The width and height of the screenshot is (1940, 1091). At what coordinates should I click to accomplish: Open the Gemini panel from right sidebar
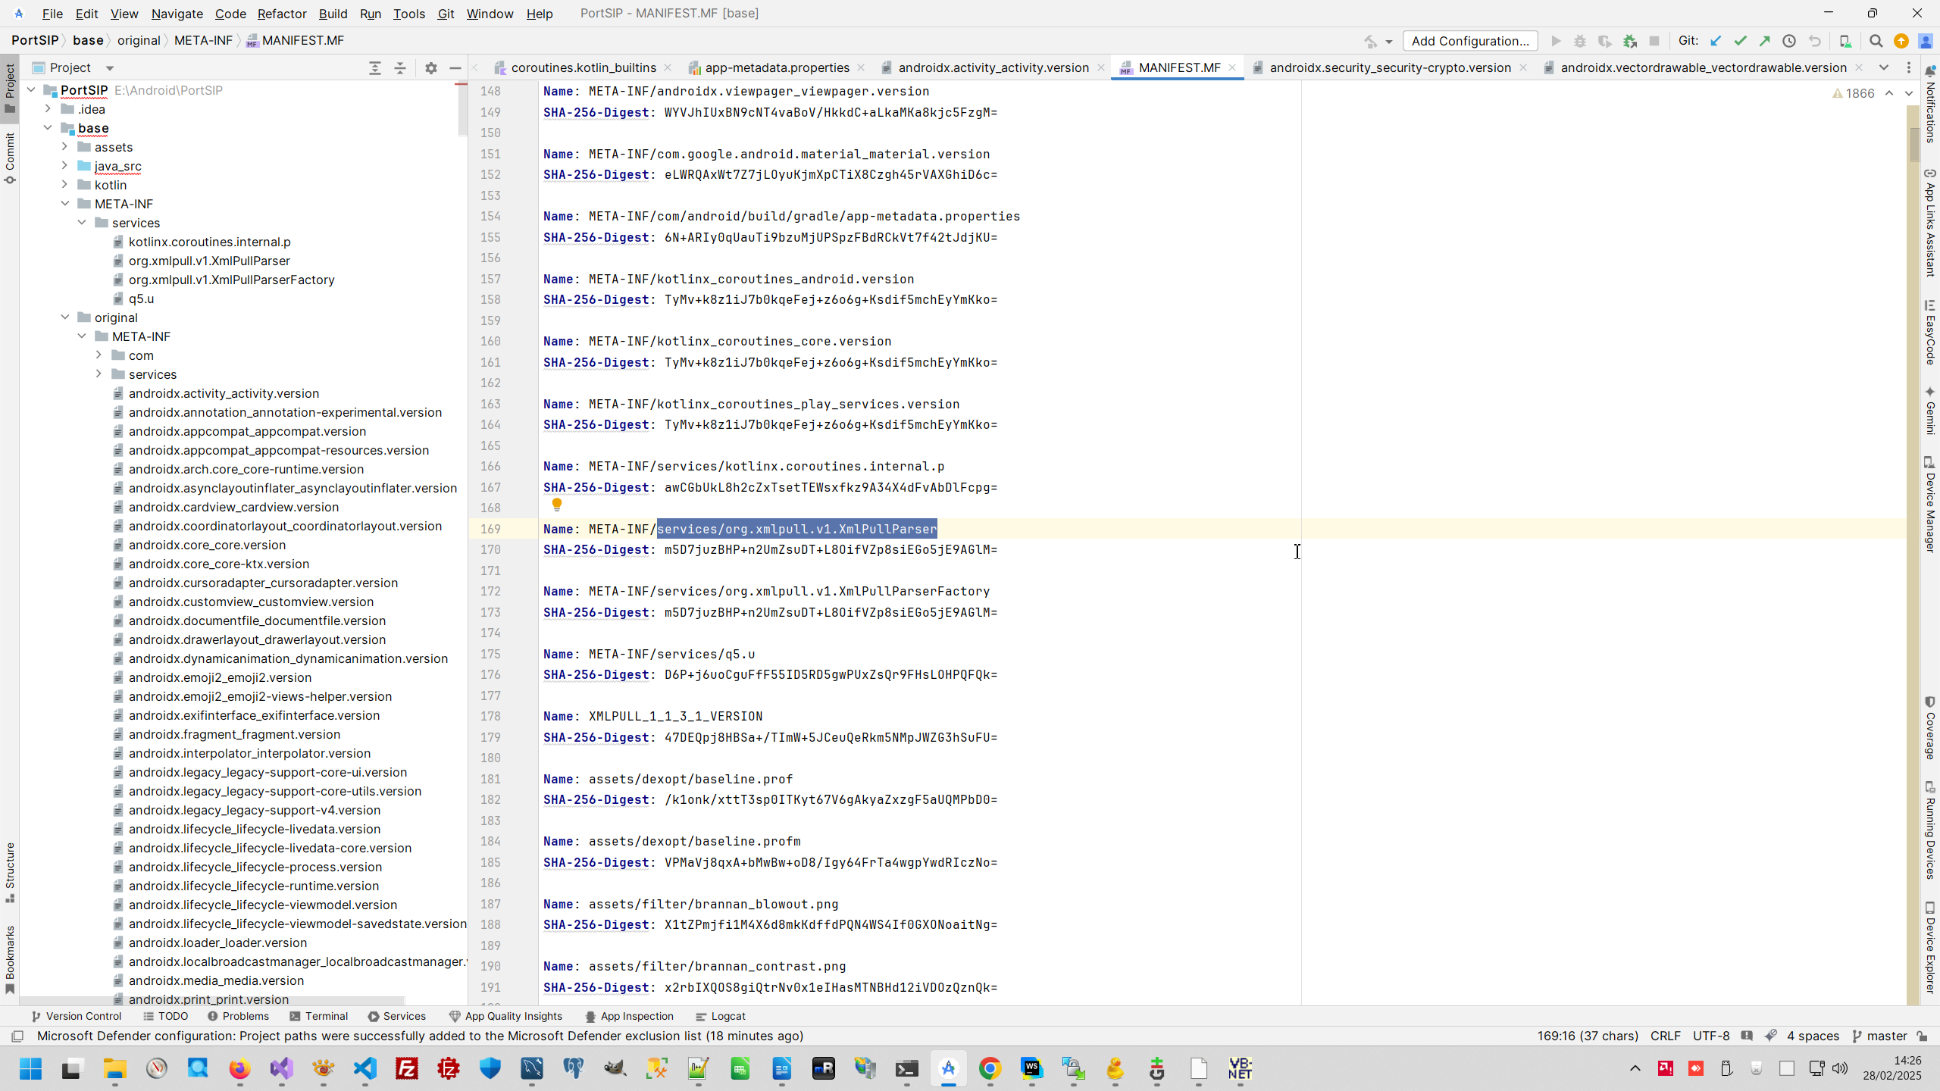point(1930,413)
